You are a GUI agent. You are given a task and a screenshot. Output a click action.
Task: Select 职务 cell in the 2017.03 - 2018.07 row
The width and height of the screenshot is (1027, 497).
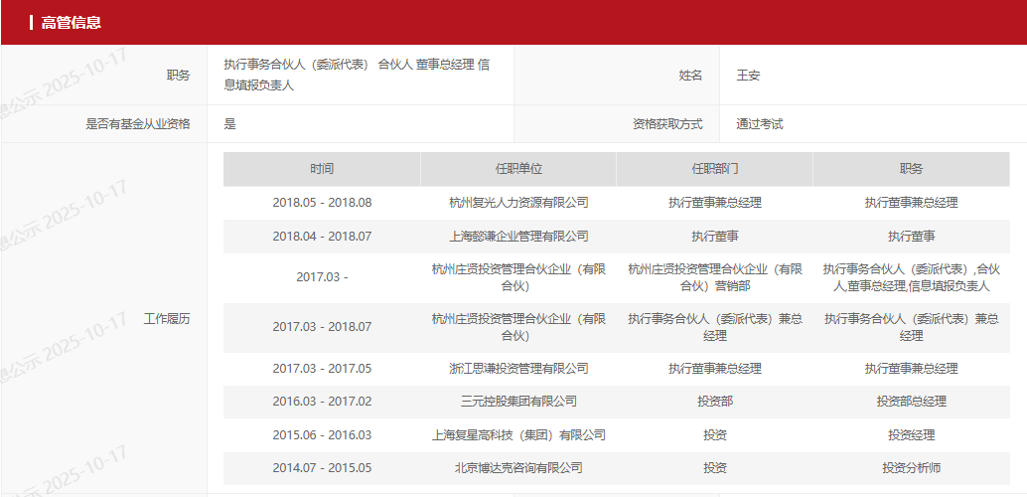pos(911,327)
